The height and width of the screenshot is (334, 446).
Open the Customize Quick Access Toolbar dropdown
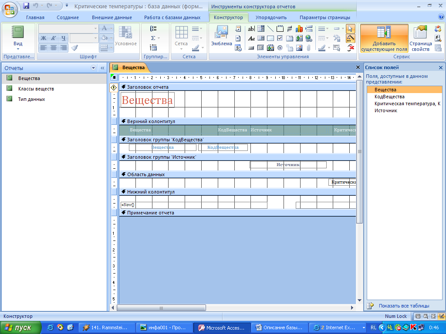pyautogui.click(x=67, y=6)
